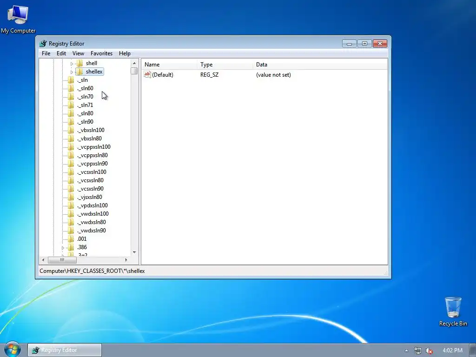Screen dimensions: 476x357
Task: Close the Registry Editor window
Action: 380,44
